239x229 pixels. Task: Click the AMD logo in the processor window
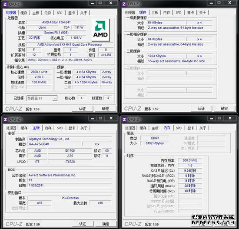101,30
